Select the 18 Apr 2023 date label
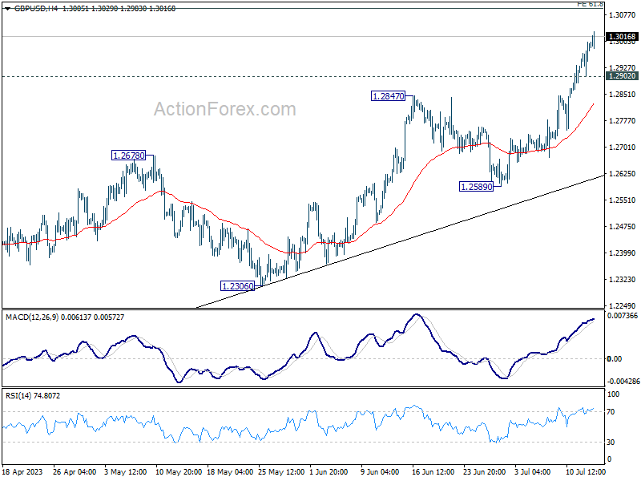The height and width of the screenshot is (481, 641). pyautogui.click(x=22, y=472)
